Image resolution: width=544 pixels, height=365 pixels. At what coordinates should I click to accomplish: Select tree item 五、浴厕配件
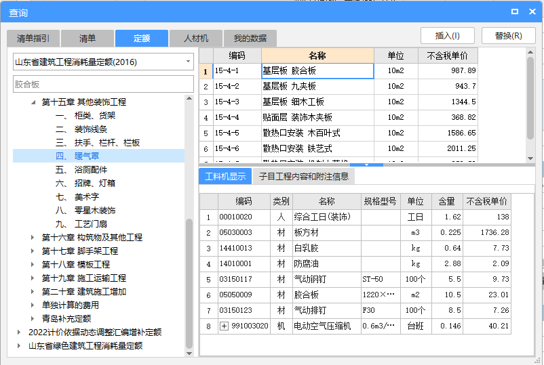(x=81, y=170)
